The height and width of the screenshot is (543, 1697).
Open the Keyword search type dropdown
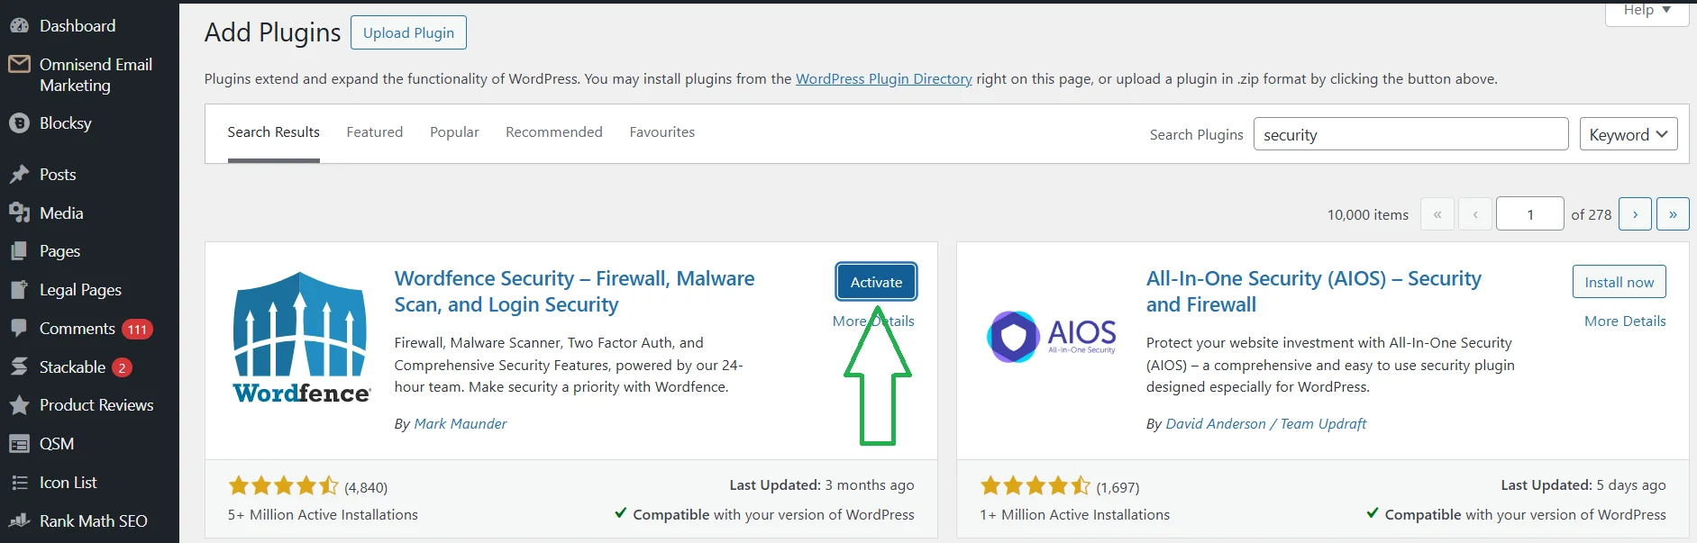pos(1628,134)
